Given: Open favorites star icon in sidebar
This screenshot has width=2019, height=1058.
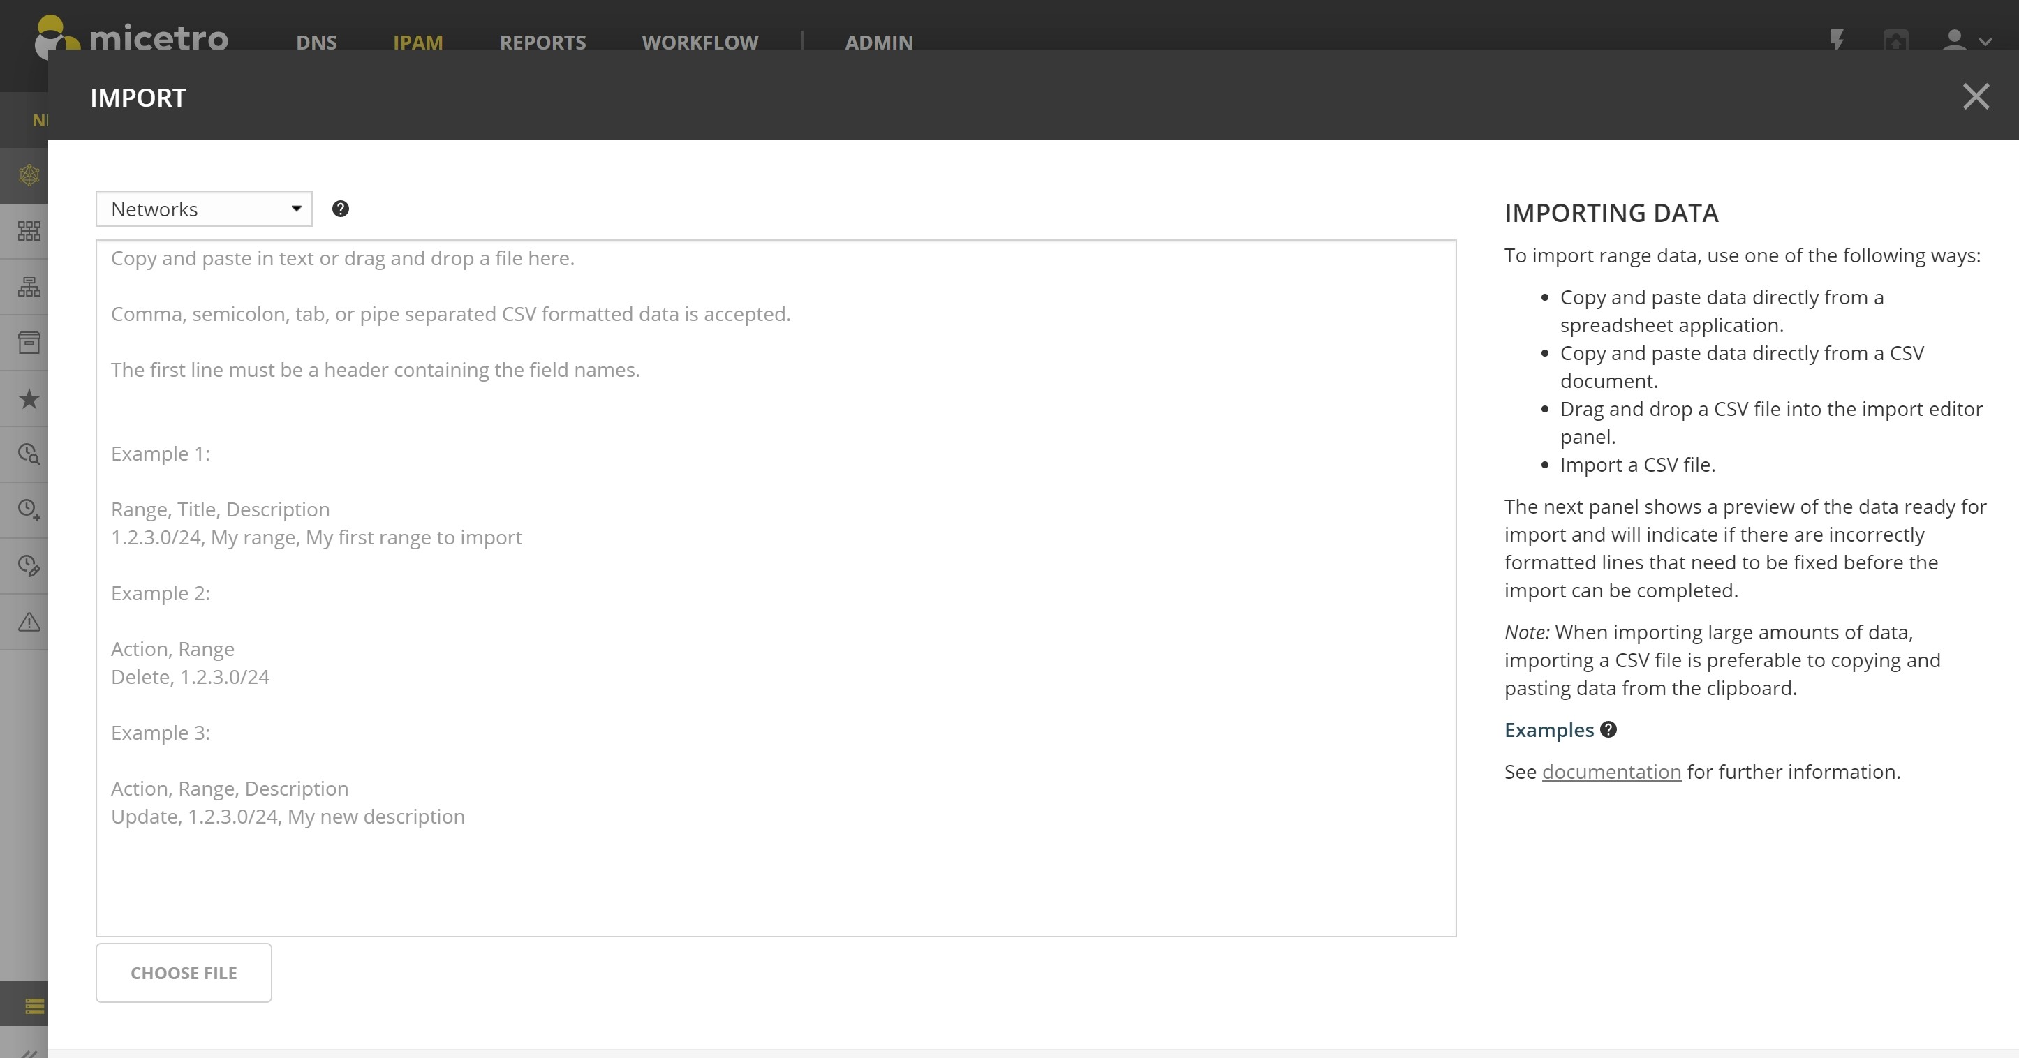Looking at the screenshot, I should pyautogui.click(x=28, y=399).
